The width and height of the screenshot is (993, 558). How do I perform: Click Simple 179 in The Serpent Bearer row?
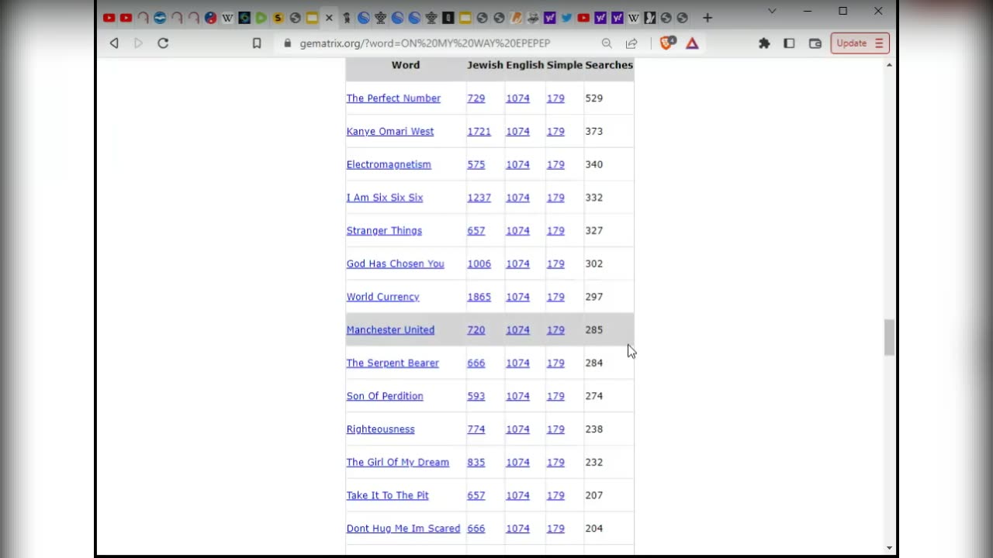point(555,363)
